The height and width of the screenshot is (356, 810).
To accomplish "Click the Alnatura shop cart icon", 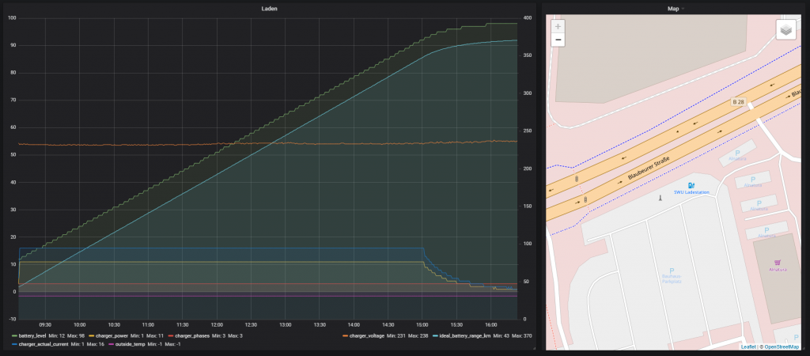I will click(x=779, y=262).
